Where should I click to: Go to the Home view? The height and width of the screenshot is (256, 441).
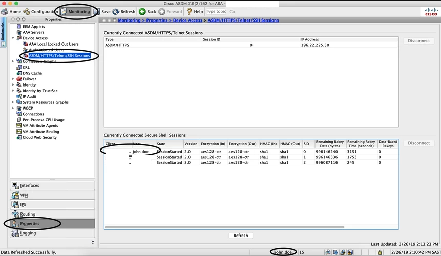click(x=11, y=12)
